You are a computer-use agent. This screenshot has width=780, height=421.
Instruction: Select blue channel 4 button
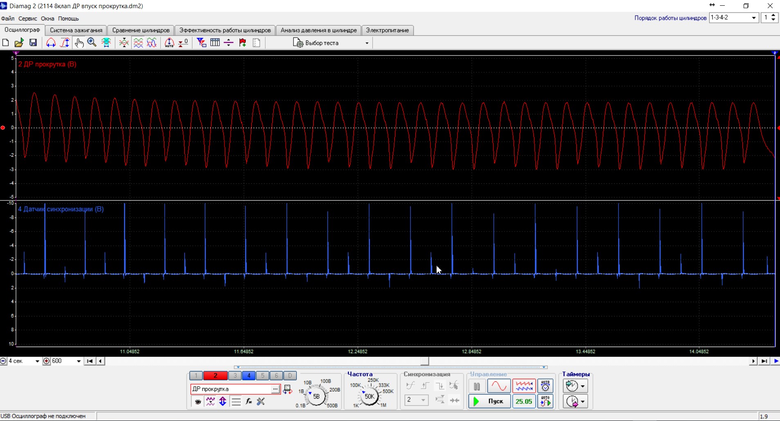coord(249,376)
